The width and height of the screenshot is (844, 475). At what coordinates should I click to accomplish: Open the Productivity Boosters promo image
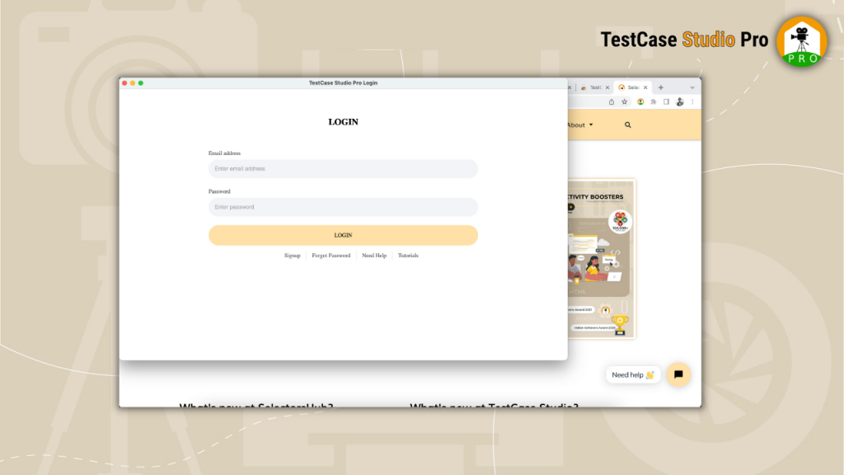tap(602, 259)
